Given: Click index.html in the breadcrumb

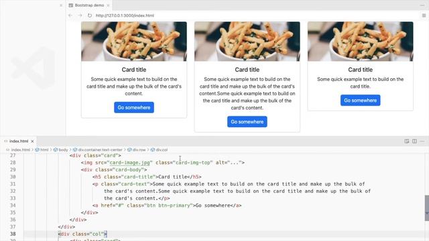Looking at the screenshot, I should click(20, 150).
